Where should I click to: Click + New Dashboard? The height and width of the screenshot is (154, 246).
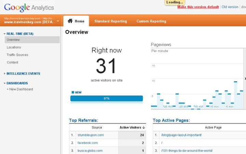coord(20,89)
